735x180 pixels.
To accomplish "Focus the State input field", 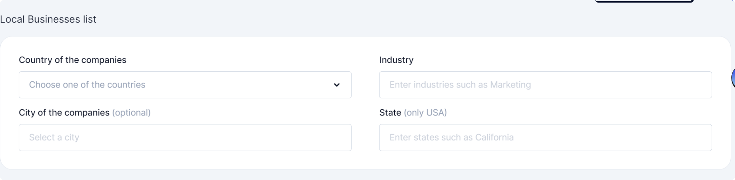I will click(x=545, y=138).
